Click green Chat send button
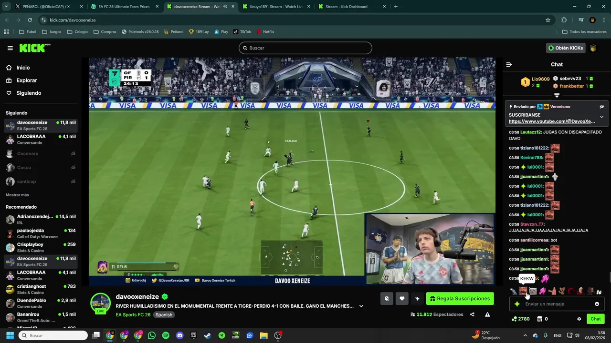The width and height of the screenshot is (611, 343). (596, 319)
